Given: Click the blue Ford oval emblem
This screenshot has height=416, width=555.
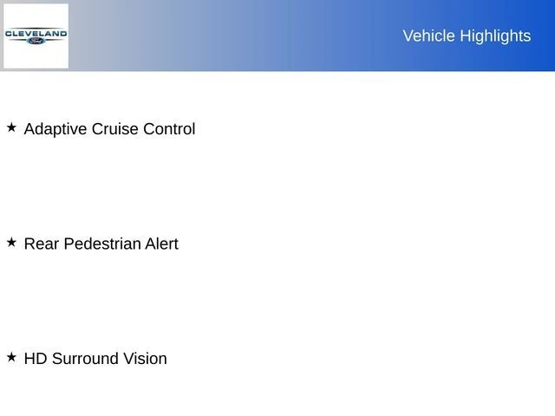Looking at the screenshot, I should coord(36,41).
